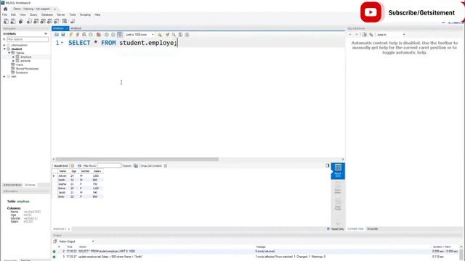Click the find magnifier icon in editor toolbar
465x261 pixels.
tap(174, 35)
